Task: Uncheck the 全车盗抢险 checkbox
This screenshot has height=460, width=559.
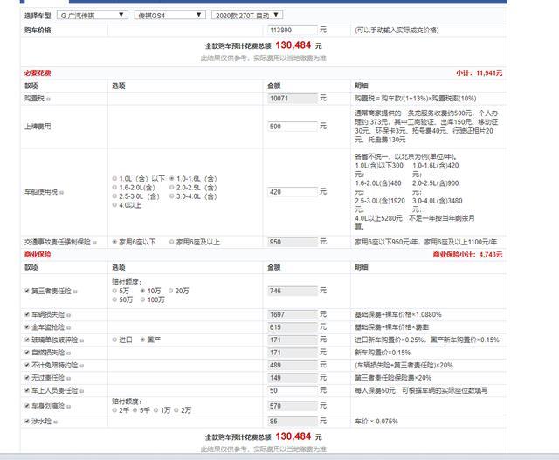Action: pyautogui.click(x=27, y=327)
